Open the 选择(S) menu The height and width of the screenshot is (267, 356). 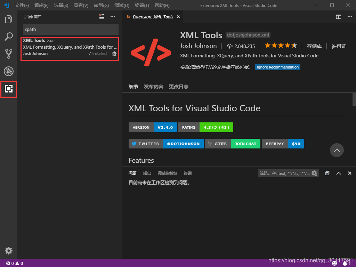tap(61, 6)
